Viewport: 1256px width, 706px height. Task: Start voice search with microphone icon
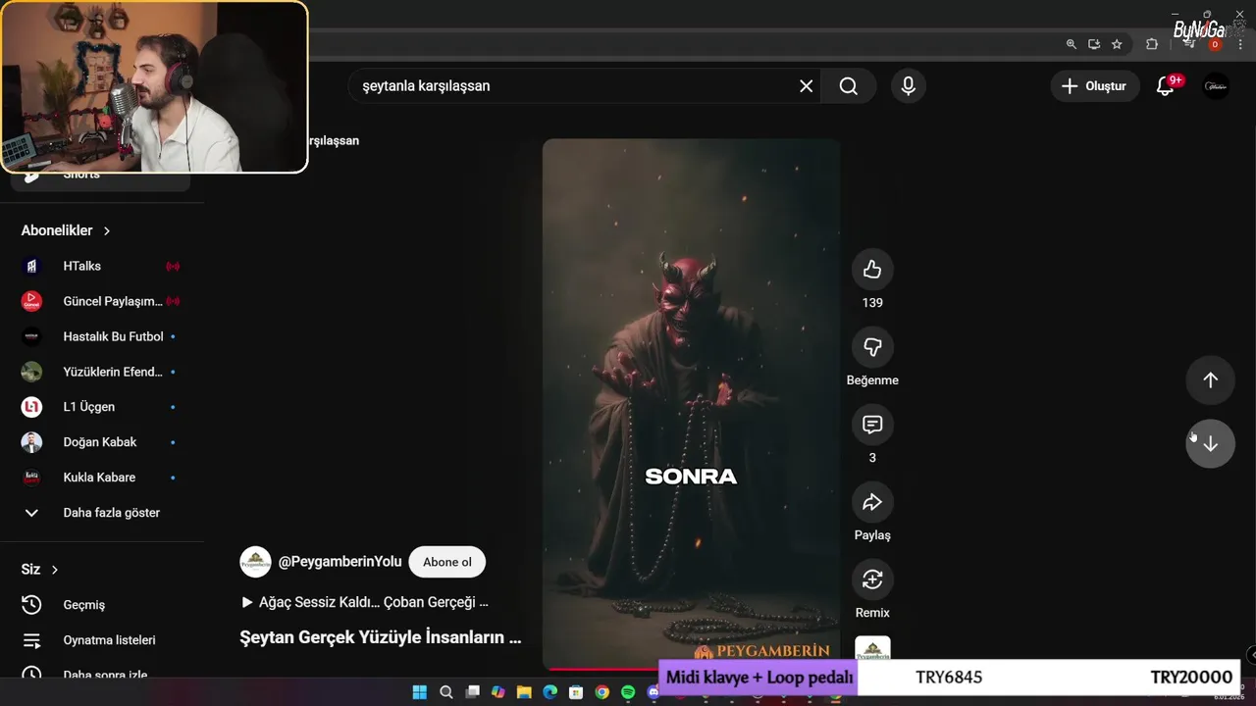pos(908,86)
